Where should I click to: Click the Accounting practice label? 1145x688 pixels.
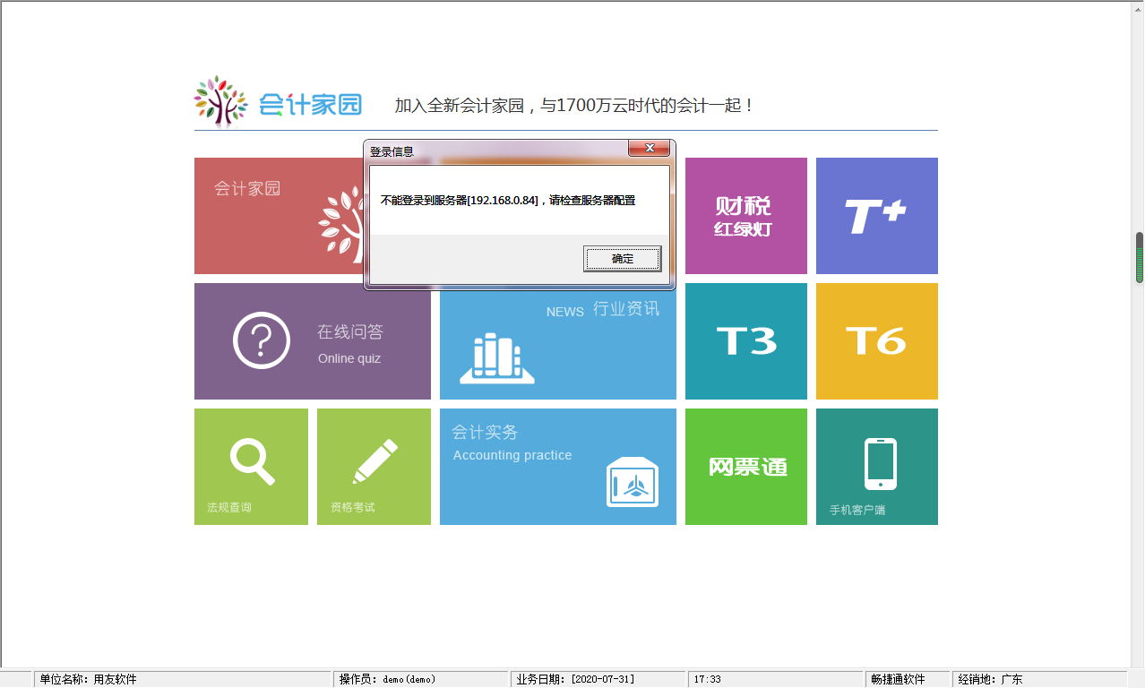(x=512, y=455)
